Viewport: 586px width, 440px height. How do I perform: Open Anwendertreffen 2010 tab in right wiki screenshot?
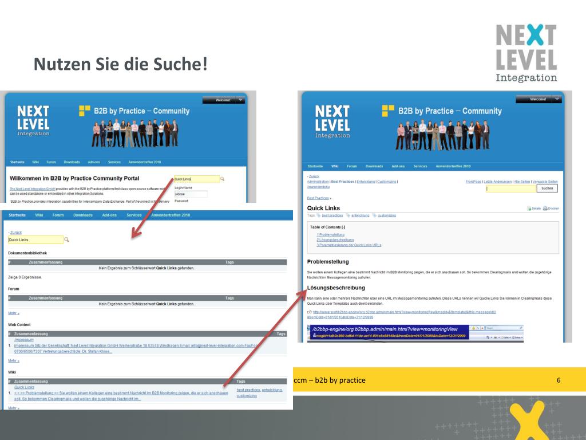tap(453, 166)
